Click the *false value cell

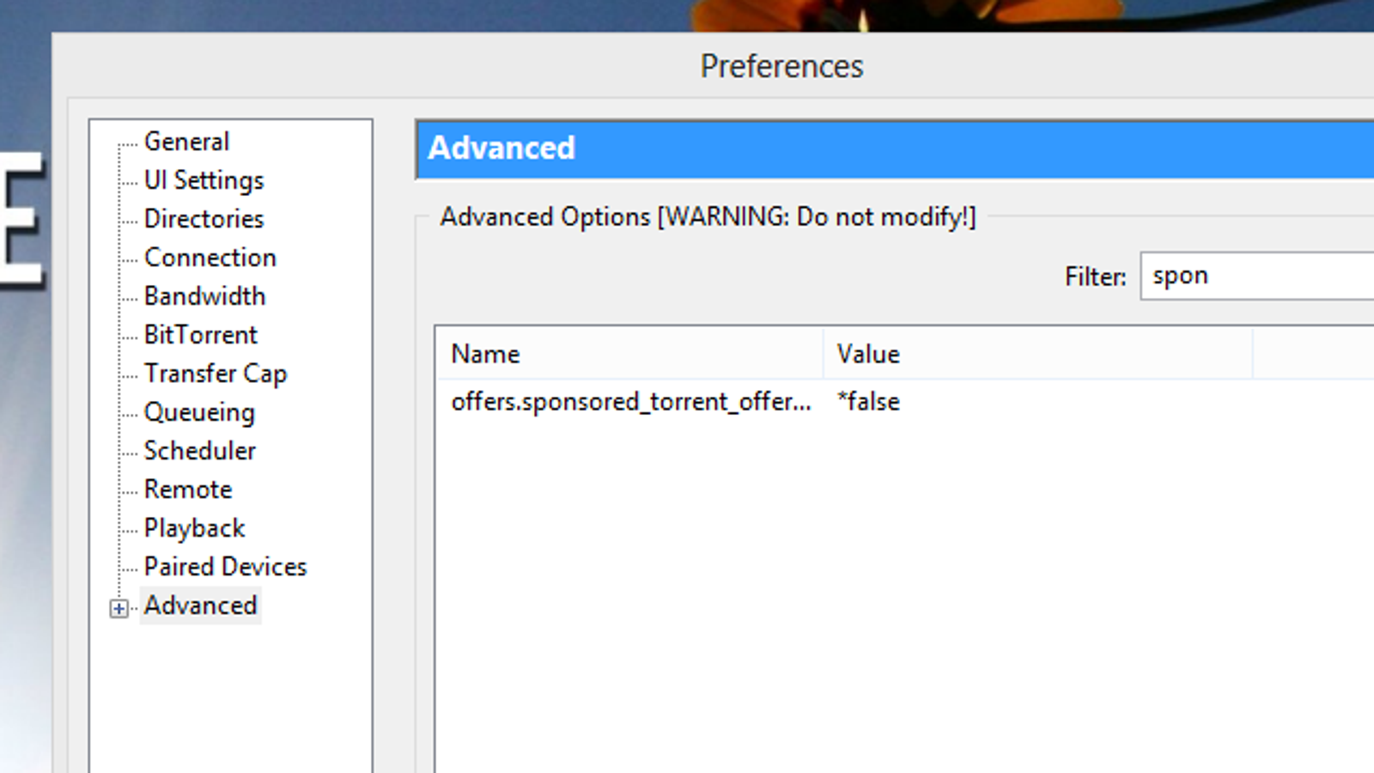pos(868,401)
